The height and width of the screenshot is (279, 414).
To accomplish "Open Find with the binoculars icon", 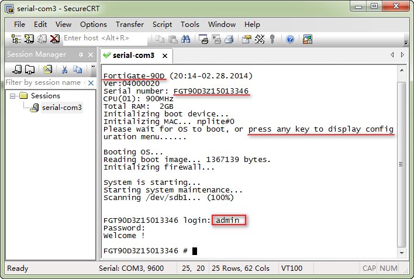I will click(185, 39).
